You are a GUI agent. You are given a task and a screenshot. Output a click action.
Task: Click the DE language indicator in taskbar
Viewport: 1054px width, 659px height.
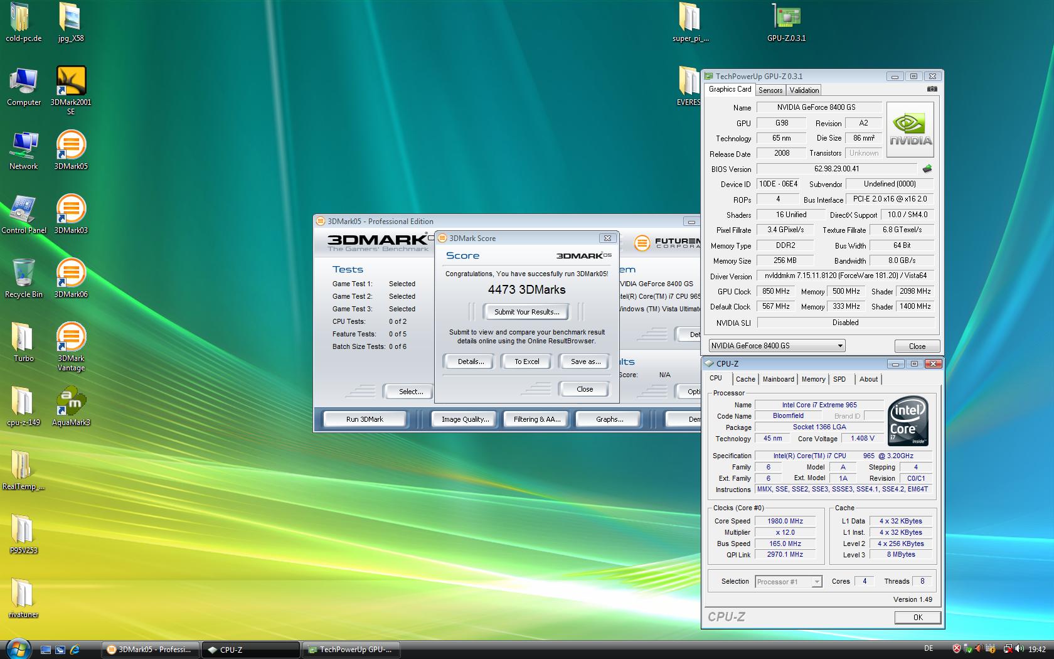click(x=929, y=649)
